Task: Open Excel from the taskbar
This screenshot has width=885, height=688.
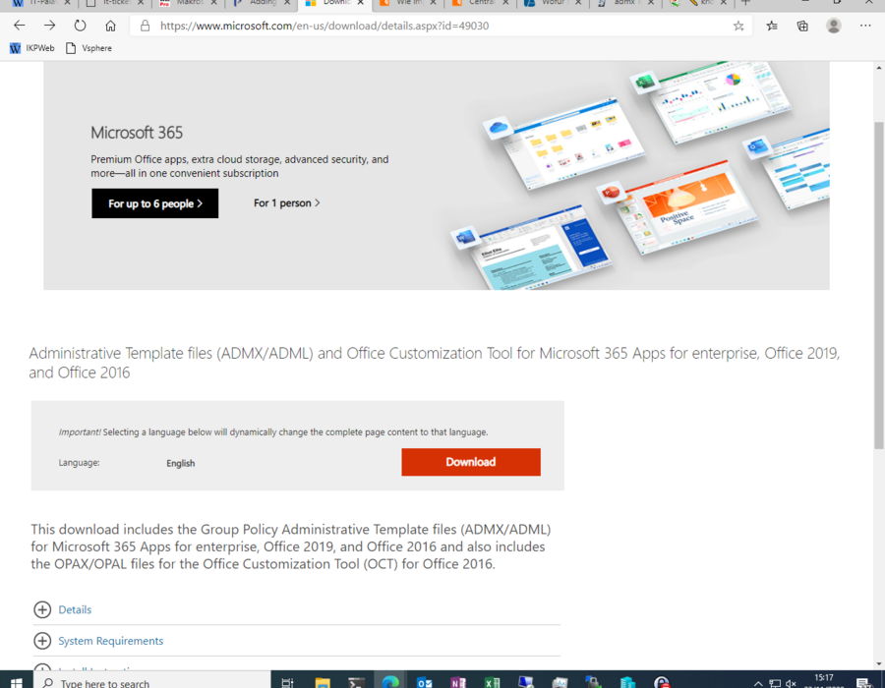Action: coord(492,682)
